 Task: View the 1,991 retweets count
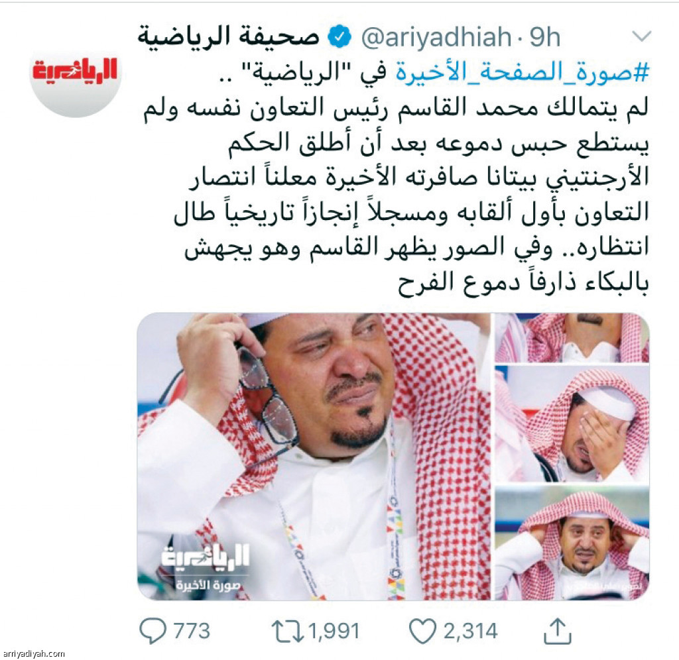334,632
